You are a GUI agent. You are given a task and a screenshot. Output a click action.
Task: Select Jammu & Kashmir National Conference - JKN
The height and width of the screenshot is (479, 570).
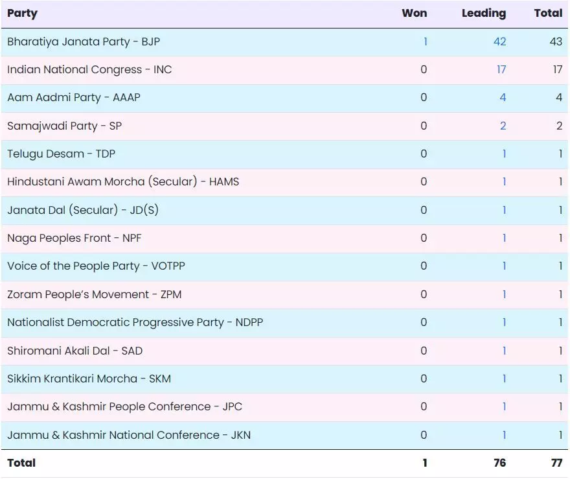point(129,435)
